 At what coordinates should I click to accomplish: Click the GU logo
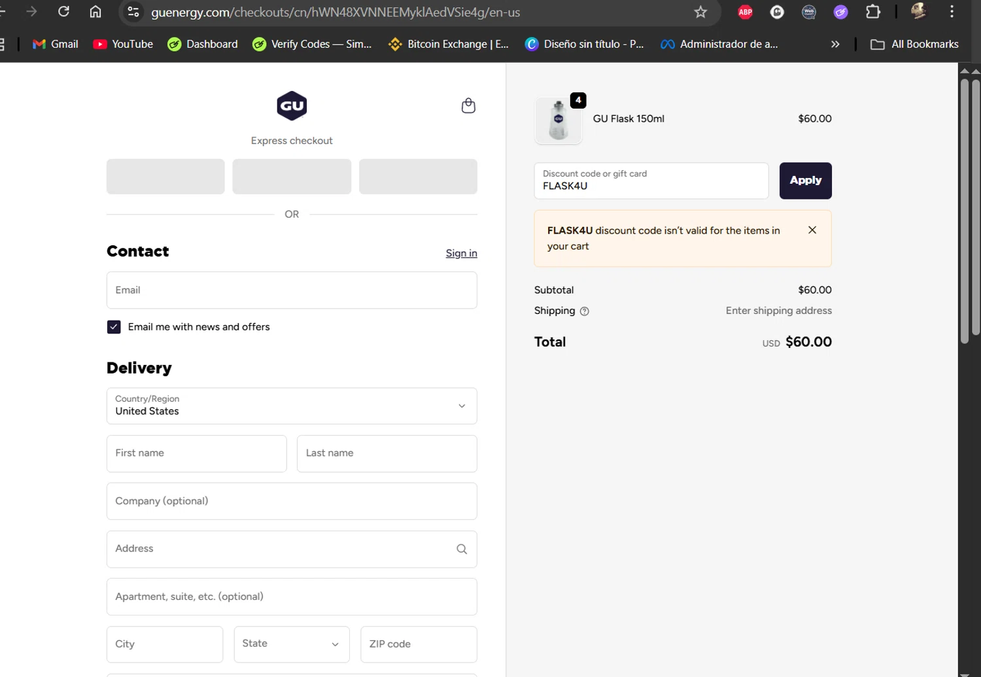292,106
